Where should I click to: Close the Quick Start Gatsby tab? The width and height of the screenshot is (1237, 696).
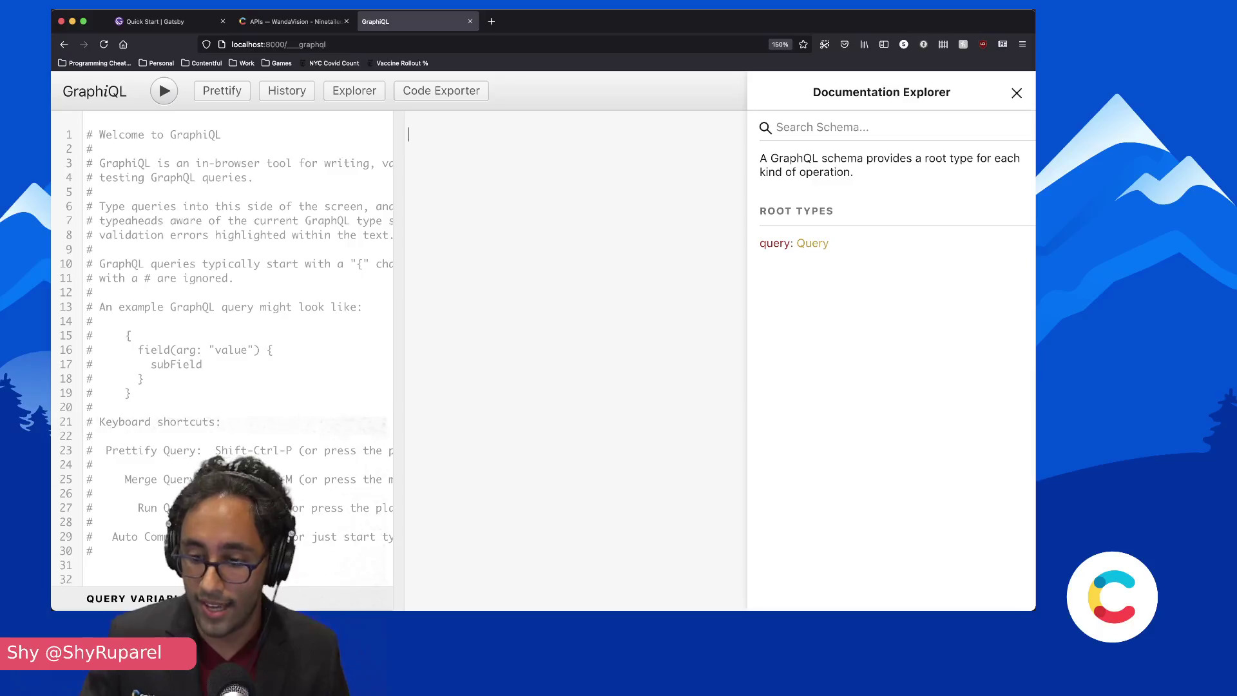pos(223,21)
